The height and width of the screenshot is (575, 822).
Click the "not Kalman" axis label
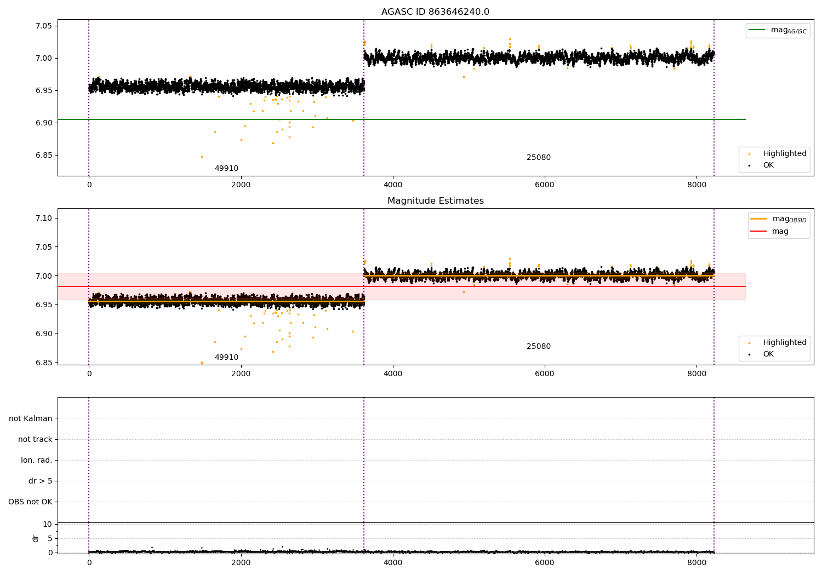click(31, 418)
